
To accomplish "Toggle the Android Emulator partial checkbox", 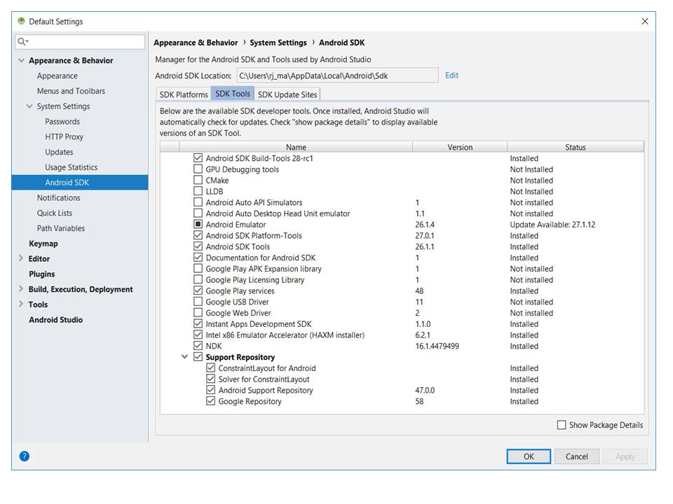I will tap(198, 224).
